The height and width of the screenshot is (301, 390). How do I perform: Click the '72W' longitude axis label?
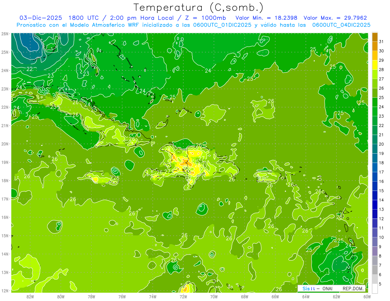(183, 296)
